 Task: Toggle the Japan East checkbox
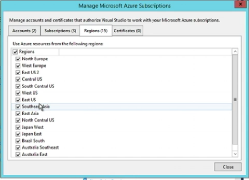(18, 134)
